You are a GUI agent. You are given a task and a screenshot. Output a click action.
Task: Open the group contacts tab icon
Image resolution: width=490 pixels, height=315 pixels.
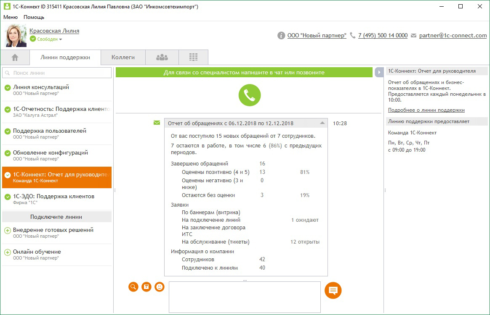click(162, 58)
